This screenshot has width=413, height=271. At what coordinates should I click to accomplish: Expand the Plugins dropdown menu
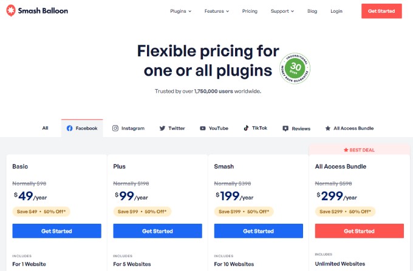click(x=181, y=11)
